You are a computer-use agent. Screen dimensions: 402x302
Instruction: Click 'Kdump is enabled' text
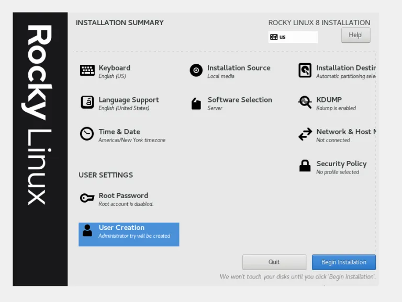[x=336, y=108]
